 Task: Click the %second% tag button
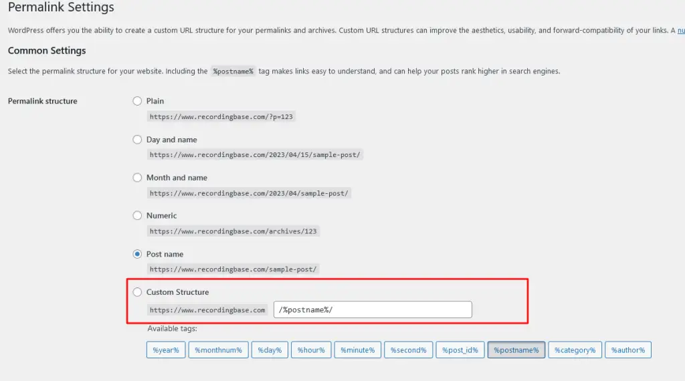point(407,350)
